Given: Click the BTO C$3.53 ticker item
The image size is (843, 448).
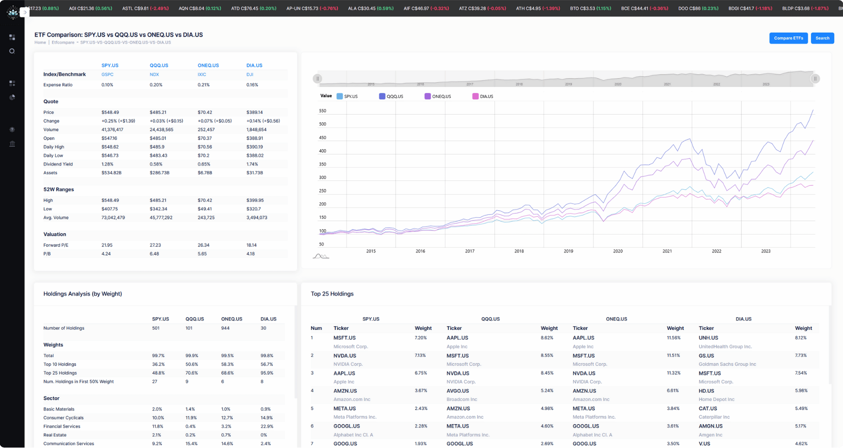Looking at the screenshot, I should click(590, 9).
